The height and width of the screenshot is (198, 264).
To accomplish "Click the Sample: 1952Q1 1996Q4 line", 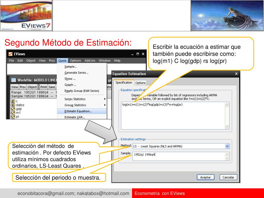I will tap(34, 96).
